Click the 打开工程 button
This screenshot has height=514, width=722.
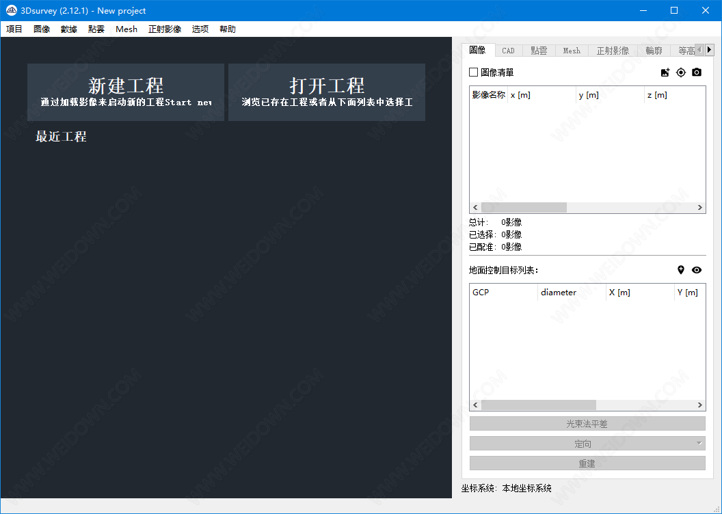pos(327,92)
